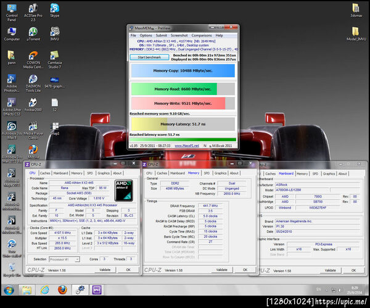Open the ACDSee Pro 2.5 desktop icon
370x308 pixels.
(33, 12)
